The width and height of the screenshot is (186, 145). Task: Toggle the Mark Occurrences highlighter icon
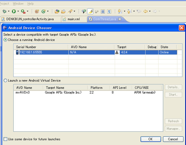click(x=90, y=11)
